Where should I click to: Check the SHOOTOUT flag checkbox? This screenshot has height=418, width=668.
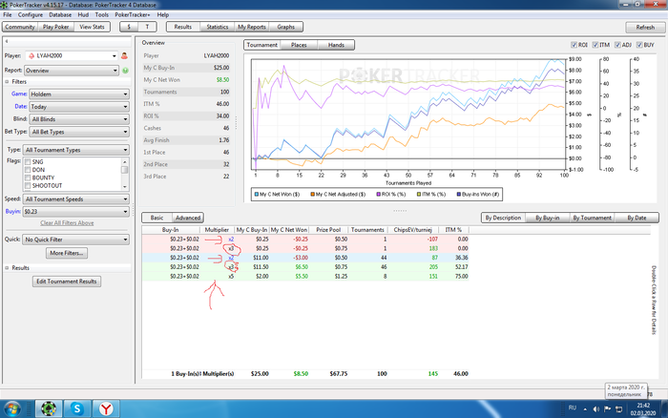28,186
